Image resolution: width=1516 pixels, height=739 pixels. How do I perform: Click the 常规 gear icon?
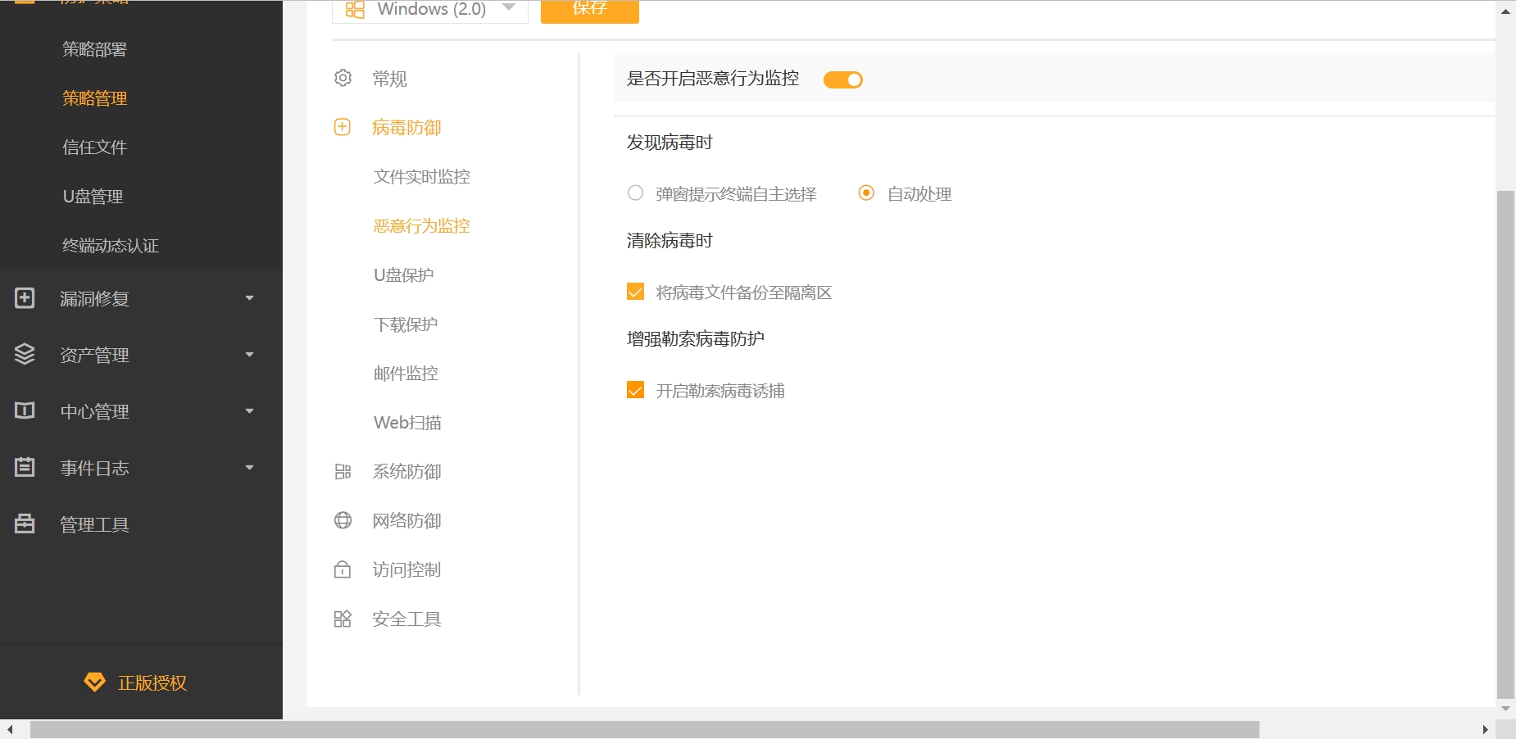coord(343,78)
